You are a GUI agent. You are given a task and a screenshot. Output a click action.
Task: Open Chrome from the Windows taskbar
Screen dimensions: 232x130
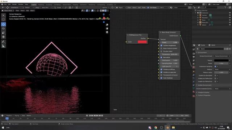point(156,127)
